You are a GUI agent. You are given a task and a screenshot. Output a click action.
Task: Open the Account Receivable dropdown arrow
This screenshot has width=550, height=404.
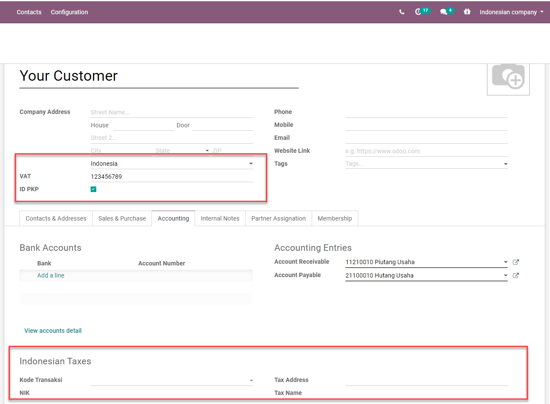[506, 262]
